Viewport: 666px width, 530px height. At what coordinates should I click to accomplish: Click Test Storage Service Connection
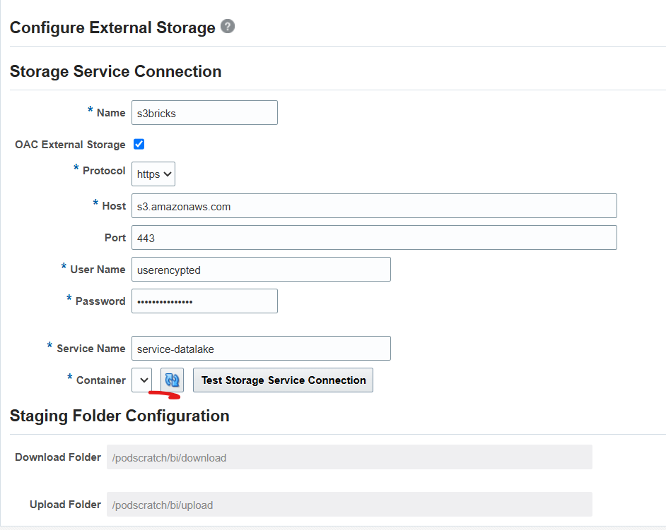283,380
